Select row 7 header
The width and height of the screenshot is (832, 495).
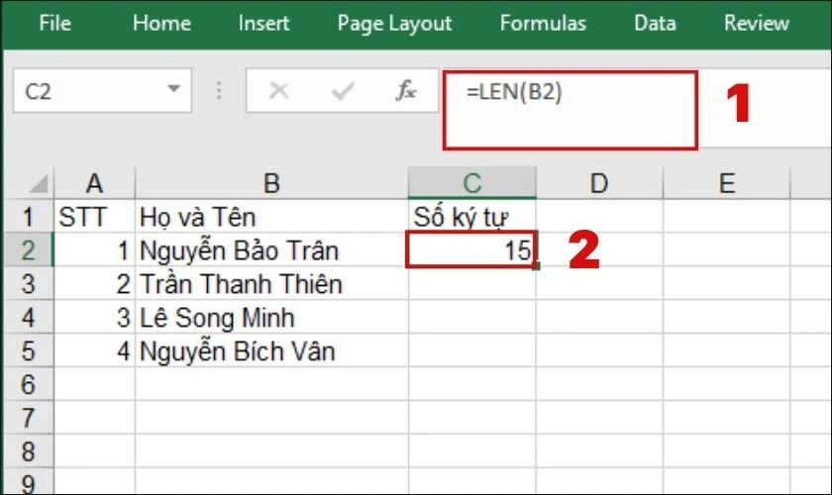pyautogui.click(x=28, y=418)
